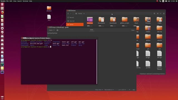
Task: Open the Search menu
Action: (19, 1)
